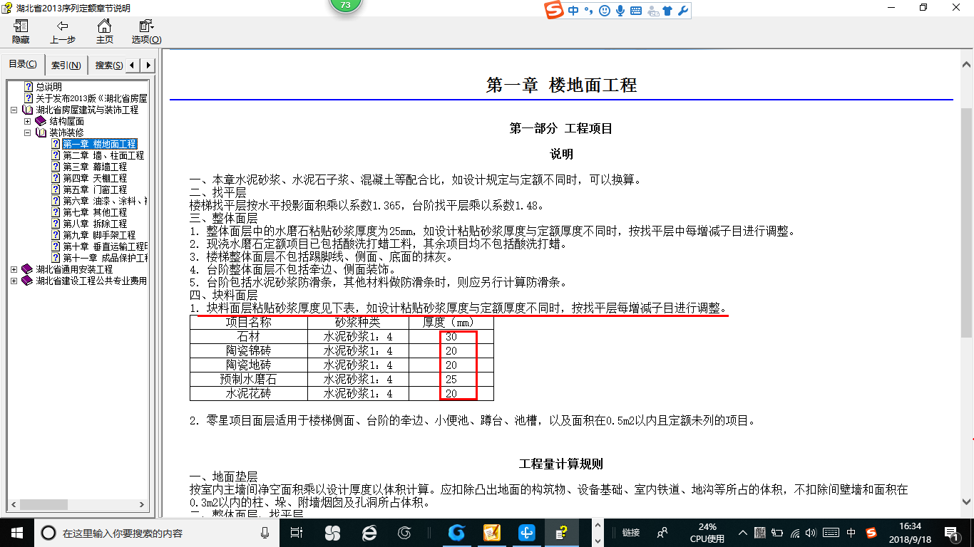Click the taskbar search microphone icon
The image size is (974, 547).
[x=265, y=532]
